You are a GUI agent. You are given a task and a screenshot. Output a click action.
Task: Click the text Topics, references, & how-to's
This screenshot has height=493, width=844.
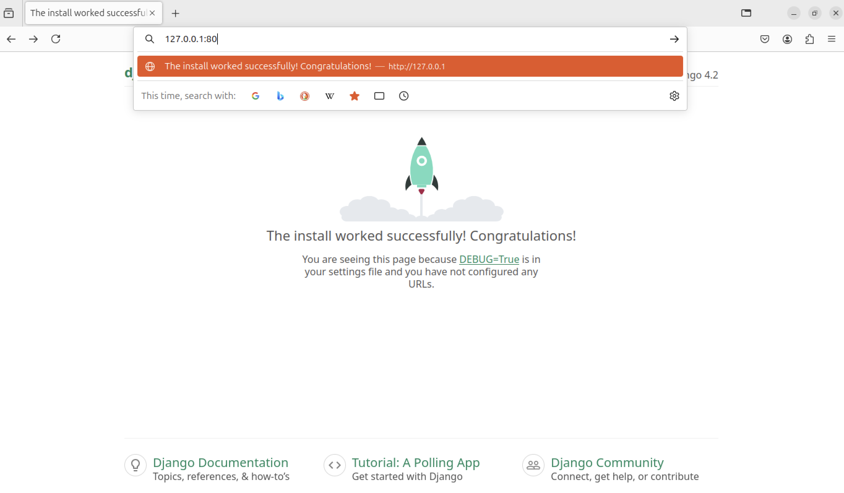[x=221, y=477]
